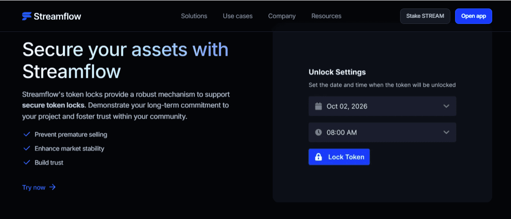Click the clock icon beside 08:00 AM
This screenshot has height=219, width=511.
pyautogui.click(x=318, y=132)
